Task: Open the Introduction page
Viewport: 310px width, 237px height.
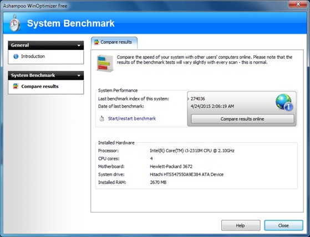Action: point(33,56)
